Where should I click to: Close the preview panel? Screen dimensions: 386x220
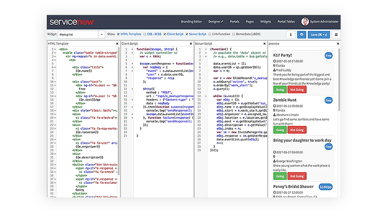tap(338, 44)
